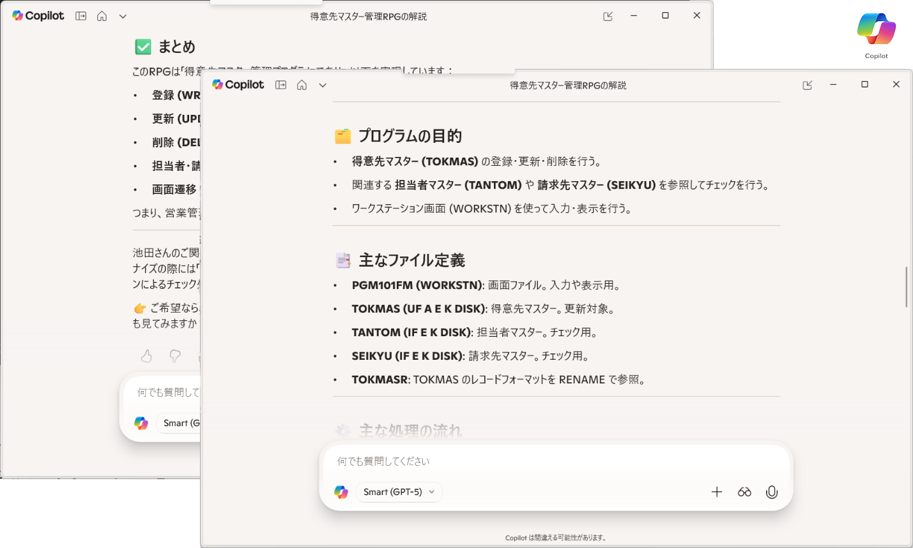The width and height of the screenshot is (913, 548).
Task: Click the disclaimer Copilot は間違える可能性があります。
Action: pos(556,538)
